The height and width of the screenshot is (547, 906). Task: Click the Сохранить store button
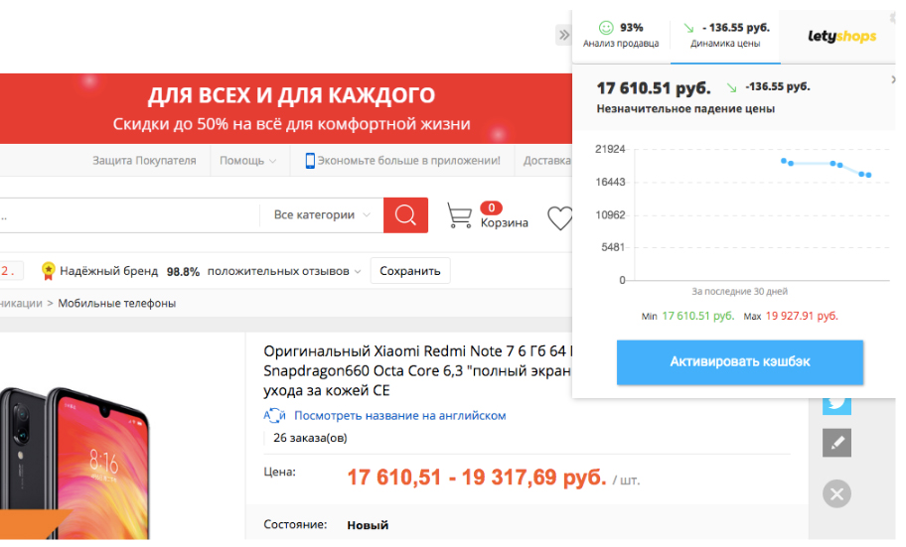(x=409, y=271)
